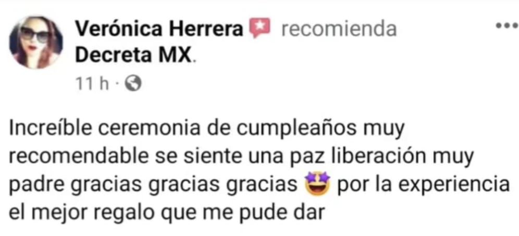Open the post options three-dot menu

pyautogui.click(x=506, y=25)
